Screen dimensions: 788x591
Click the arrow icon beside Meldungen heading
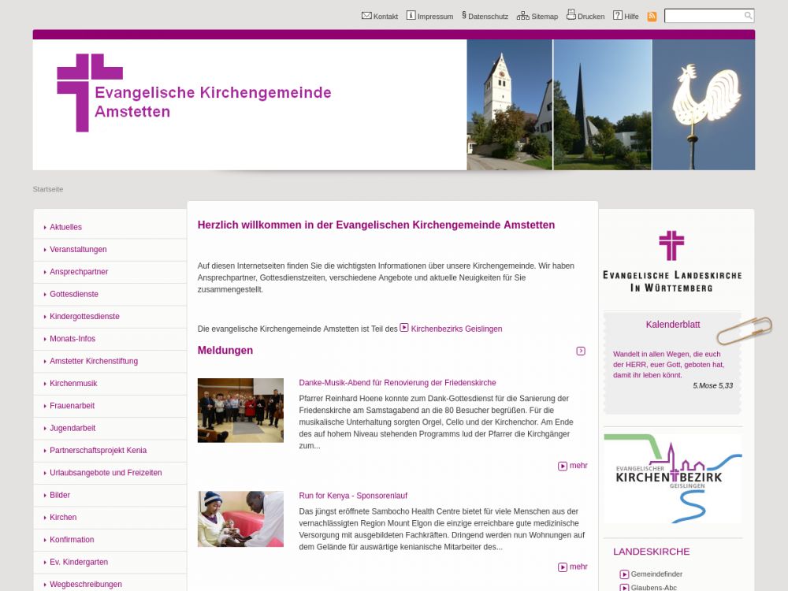tap(581, 351)
